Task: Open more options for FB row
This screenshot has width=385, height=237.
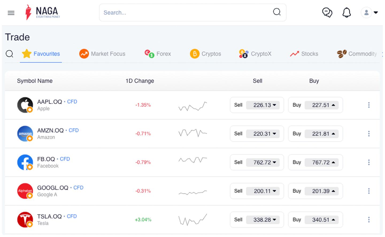Action: click(369, 162)
